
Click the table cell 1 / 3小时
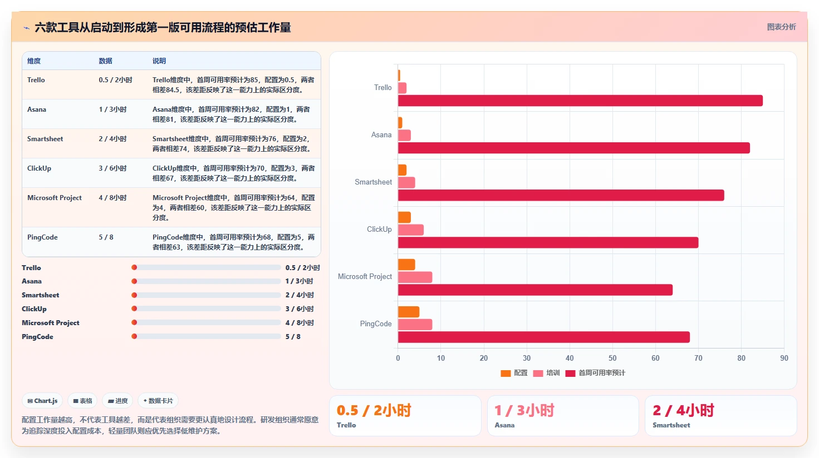pos(112,109)
